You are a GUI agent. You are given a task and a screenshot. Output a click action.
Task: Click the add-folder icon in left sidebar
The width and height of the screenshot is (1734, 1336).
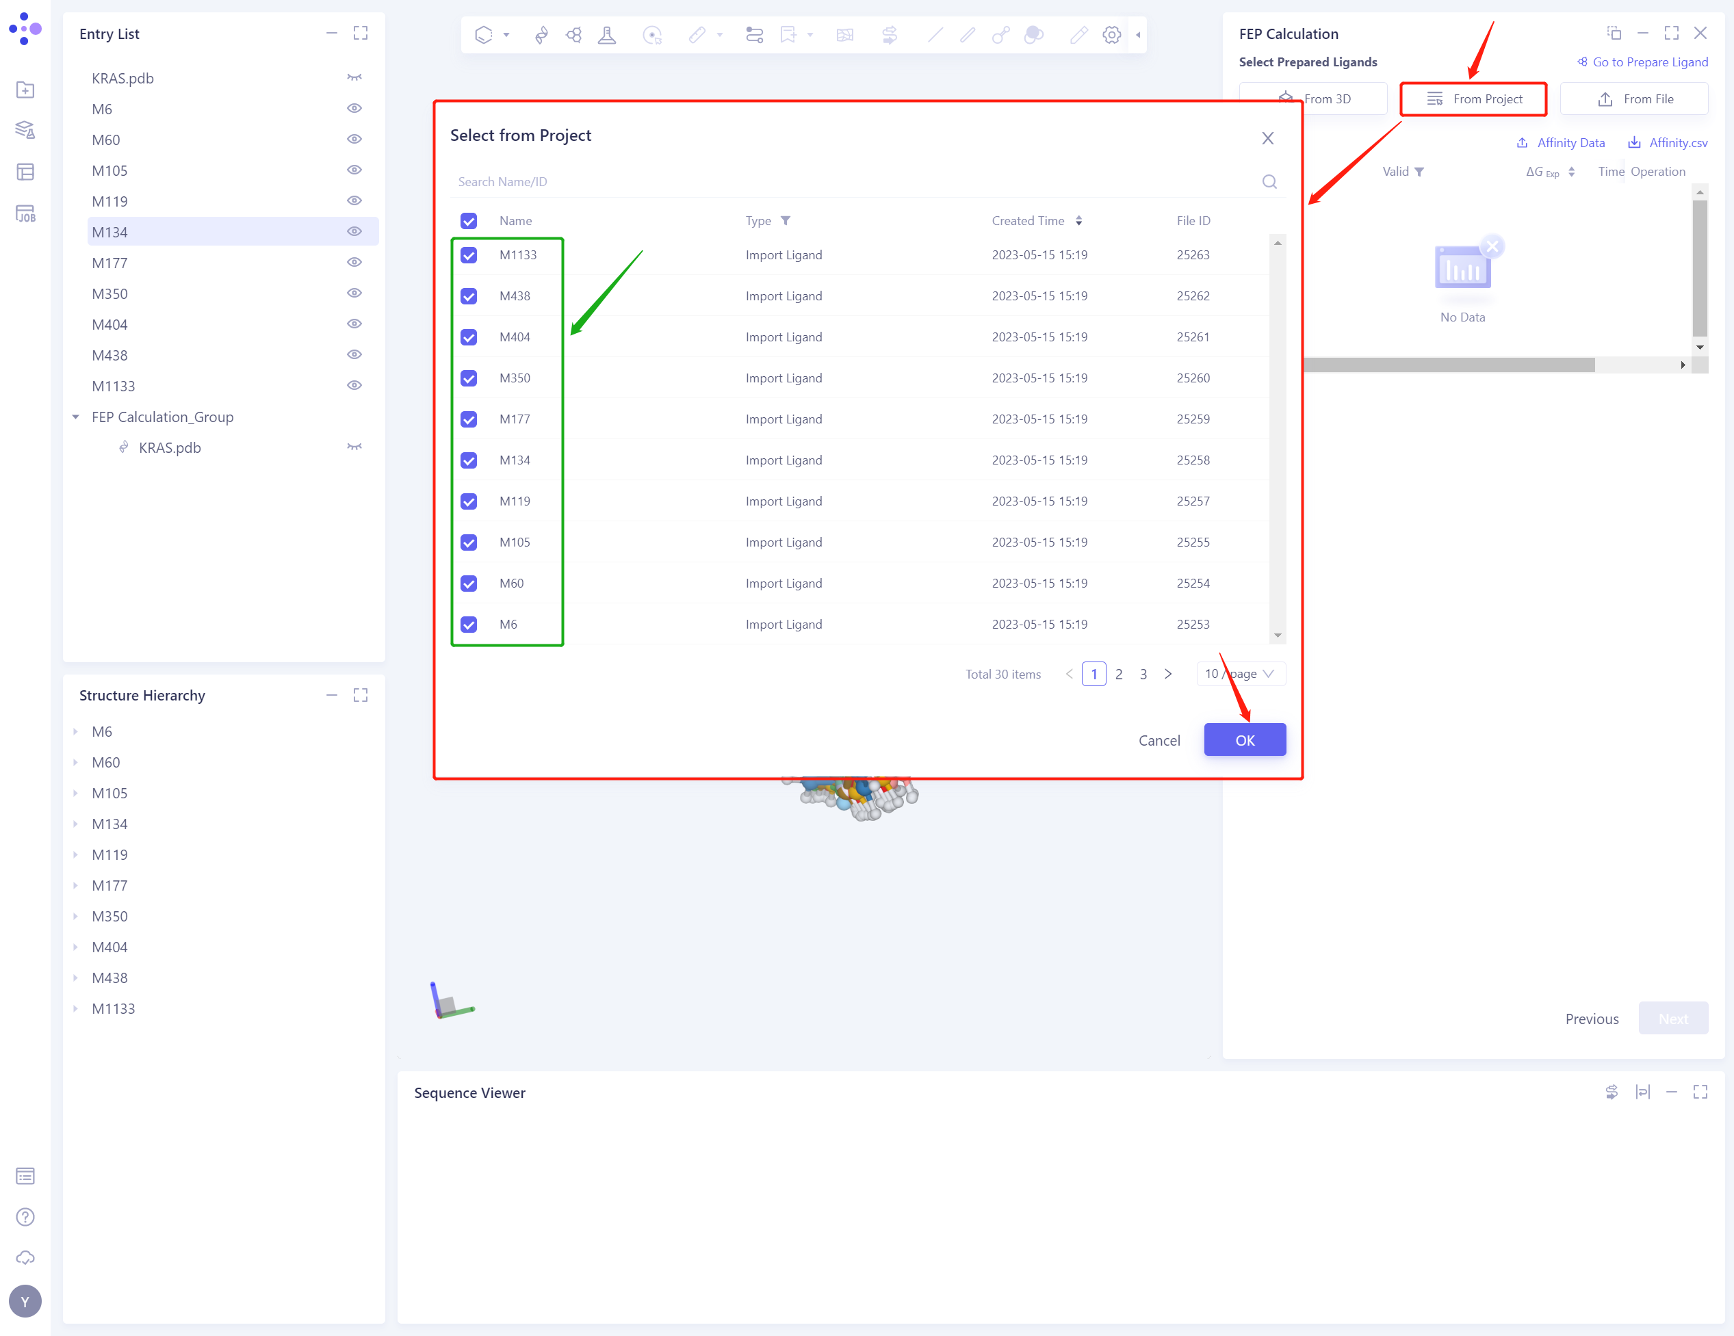[x=25, y=90]
